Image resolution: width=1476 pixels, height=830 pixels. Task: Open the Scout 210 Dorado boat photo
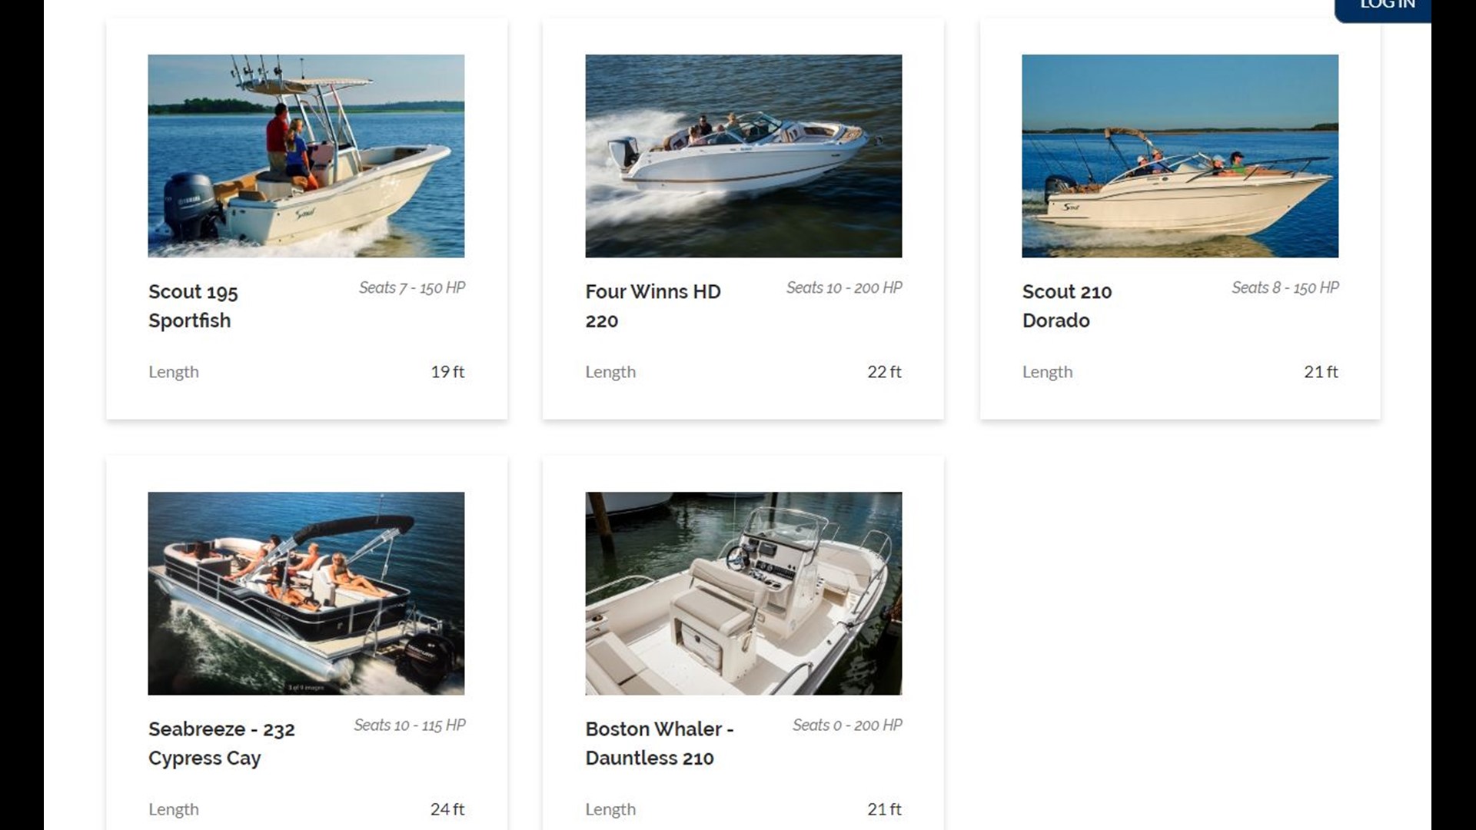coord(1180,156)
